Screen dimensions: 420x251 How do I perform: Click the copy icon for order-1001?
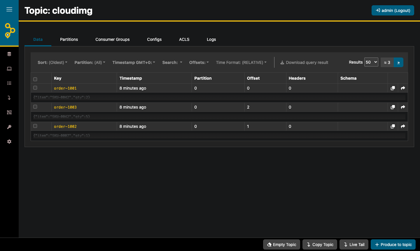[x=393, y=88]
